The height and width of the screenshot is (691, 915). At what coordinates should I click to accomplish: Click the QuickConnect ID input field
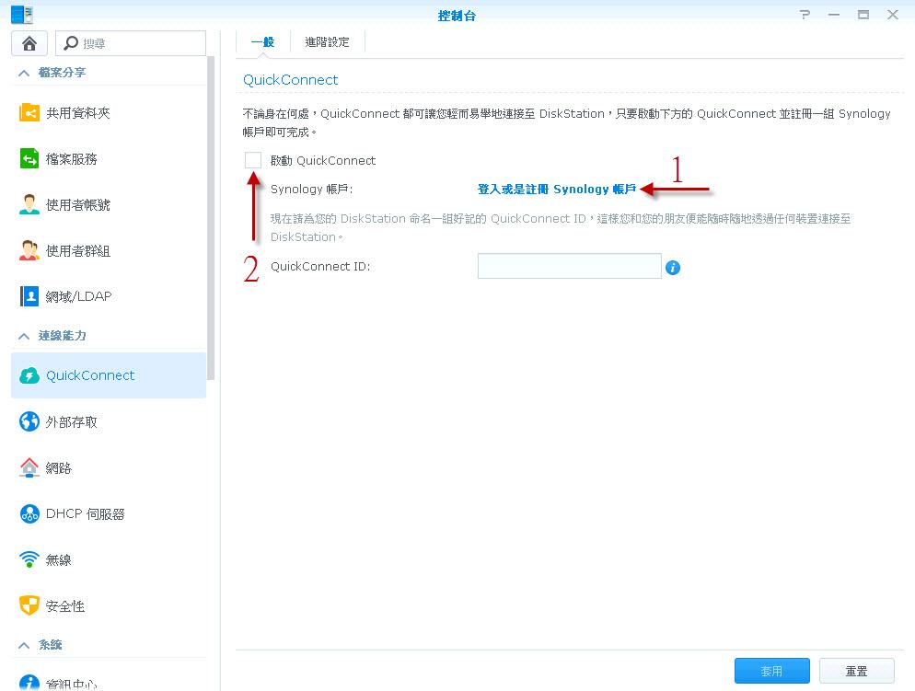coord(570,266)
